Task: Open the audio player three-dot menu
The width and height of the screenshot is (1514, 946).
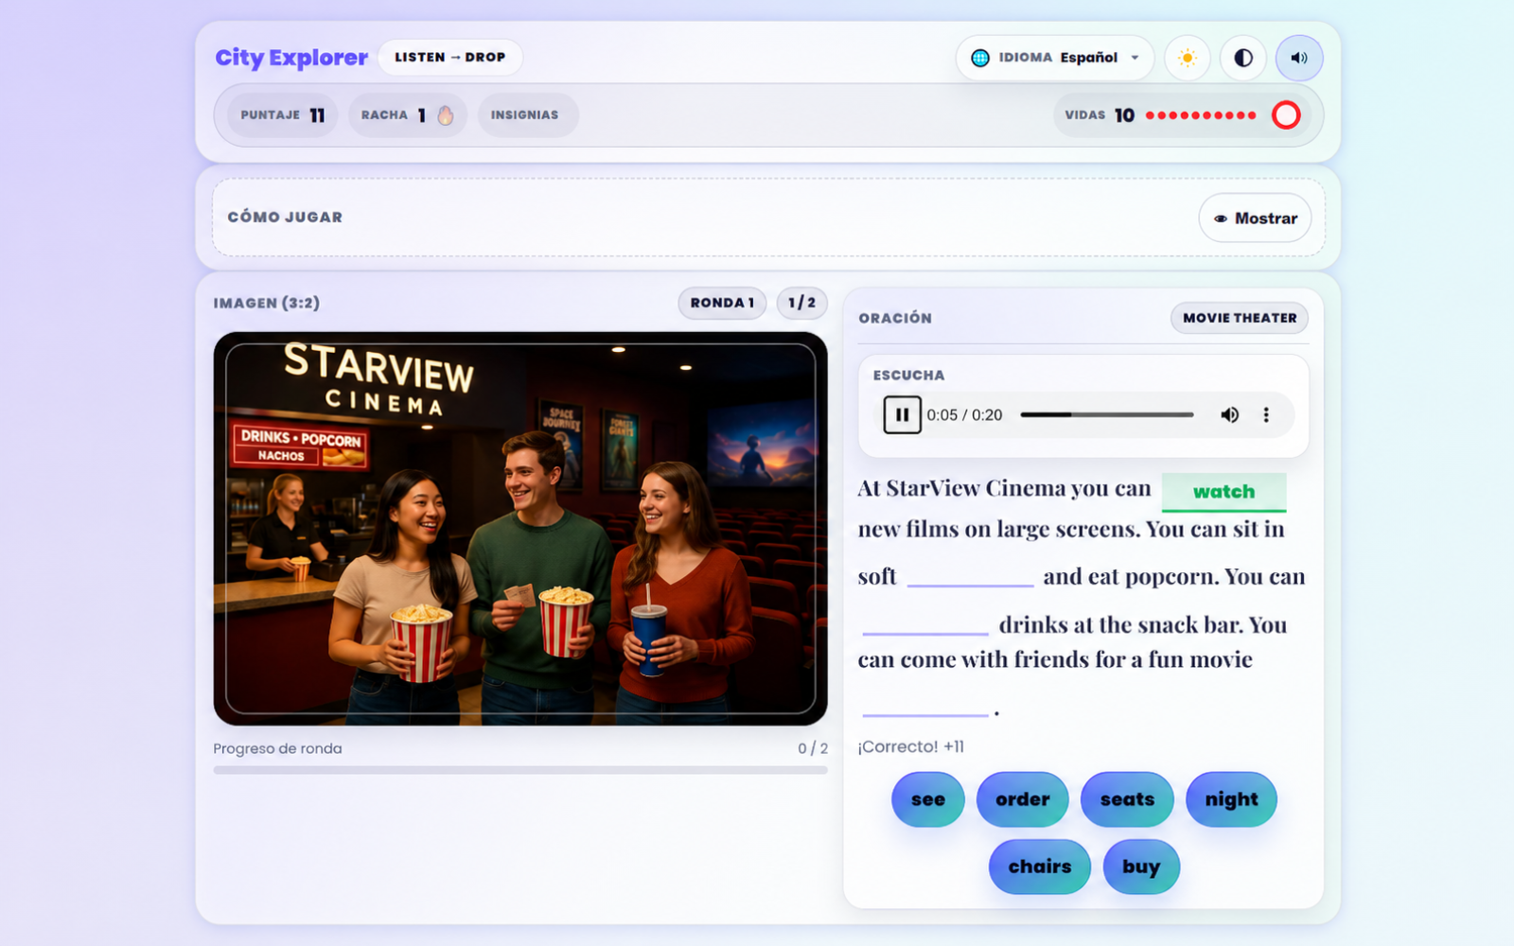Action: pyautogui.click(x=1266, y=414)
